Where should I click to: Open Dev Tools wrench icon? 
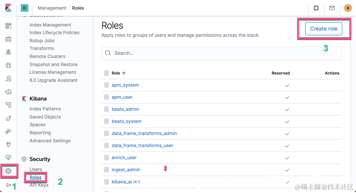[x=8, y=145]
